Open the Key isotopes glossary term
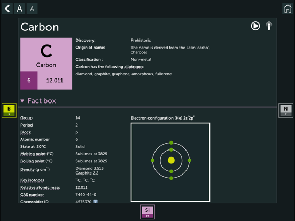295x221 pixels. [x=33, y=180]
